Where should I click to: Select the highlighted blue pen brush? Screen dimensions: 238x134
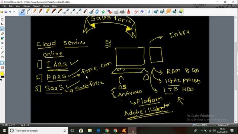22,12
